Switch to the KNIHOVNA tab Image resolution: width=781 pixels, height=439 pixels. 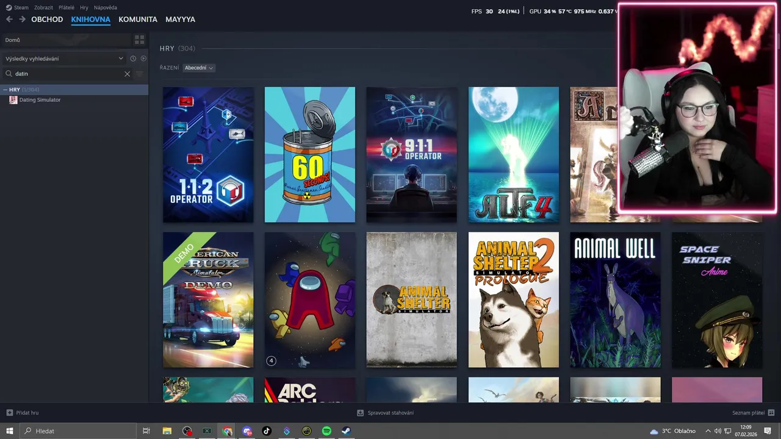point(90,20)
